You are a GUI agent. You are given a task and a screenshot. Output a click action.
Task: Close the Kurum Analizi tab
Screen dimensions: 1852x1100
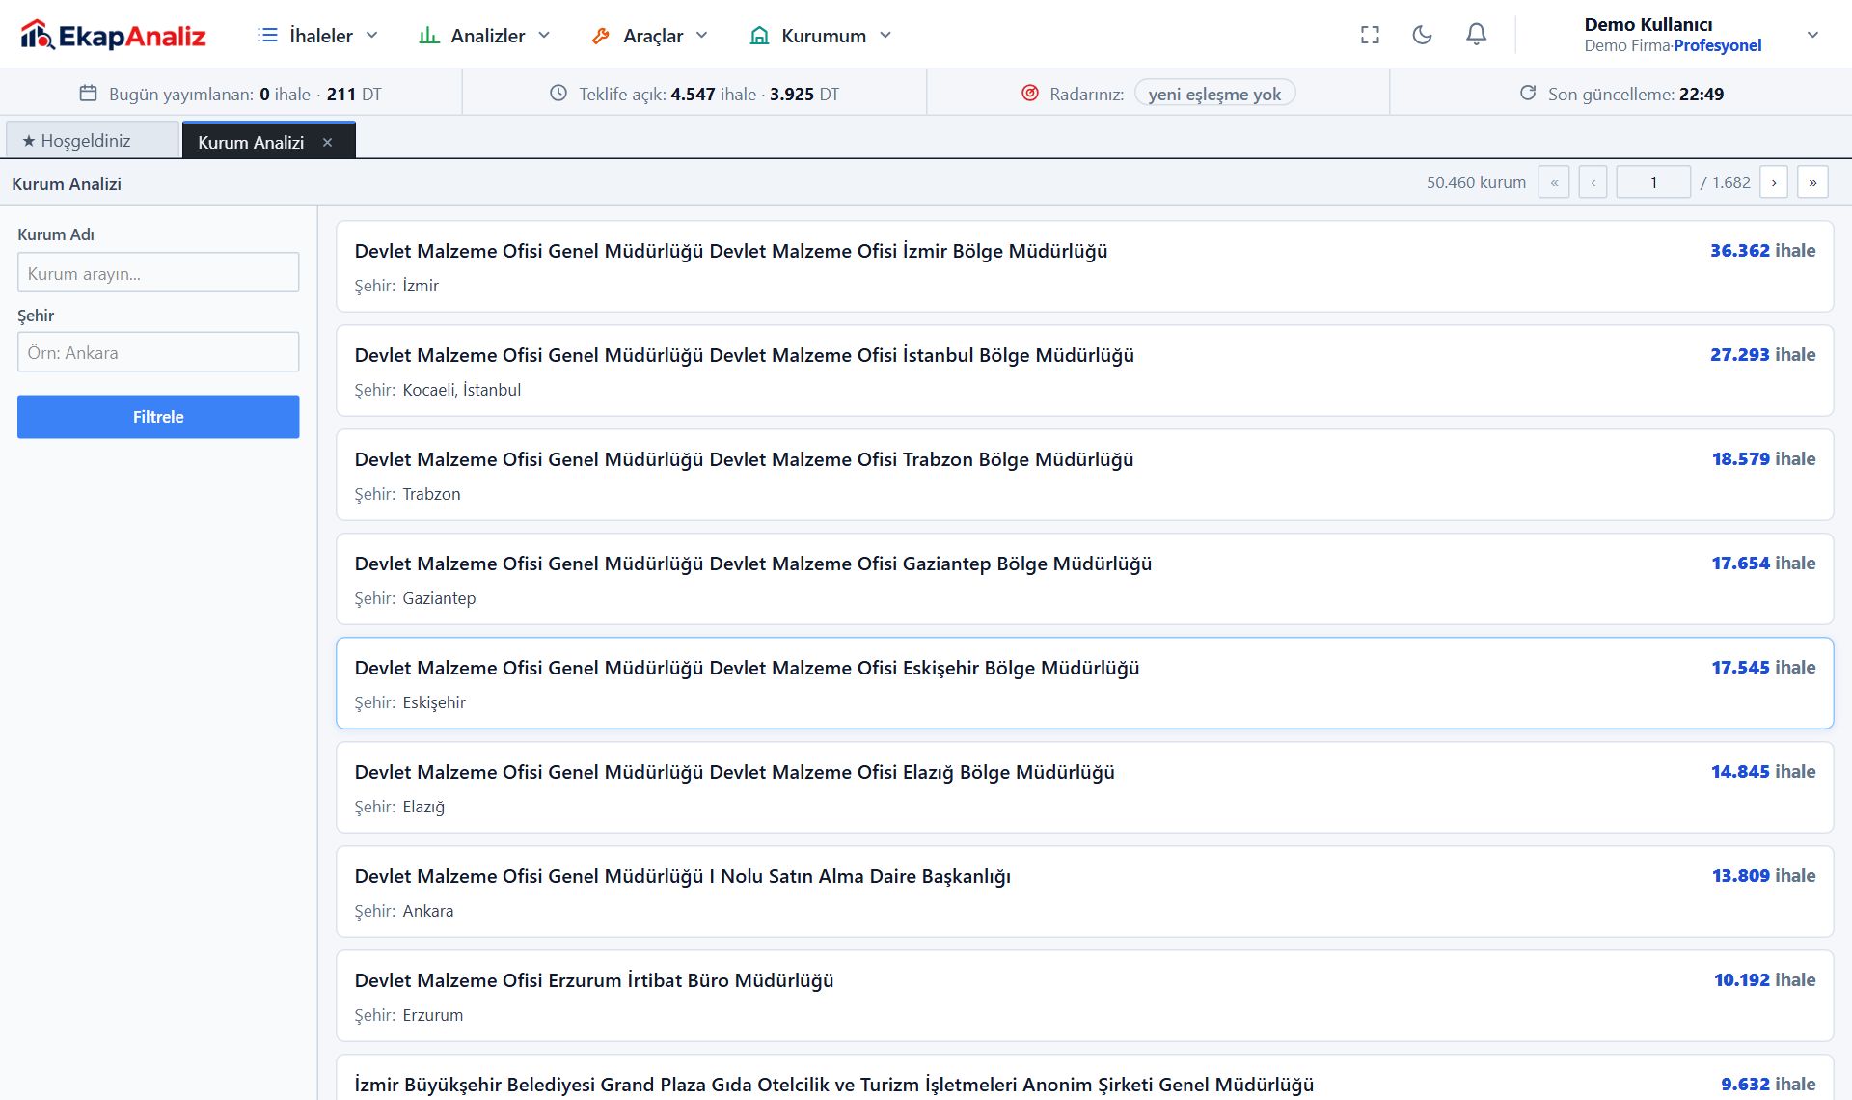pos(327,142)
